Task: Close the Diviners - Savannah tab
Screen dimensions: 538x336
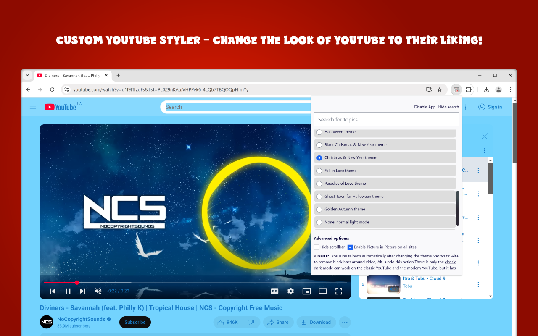Action: point(106,75)
